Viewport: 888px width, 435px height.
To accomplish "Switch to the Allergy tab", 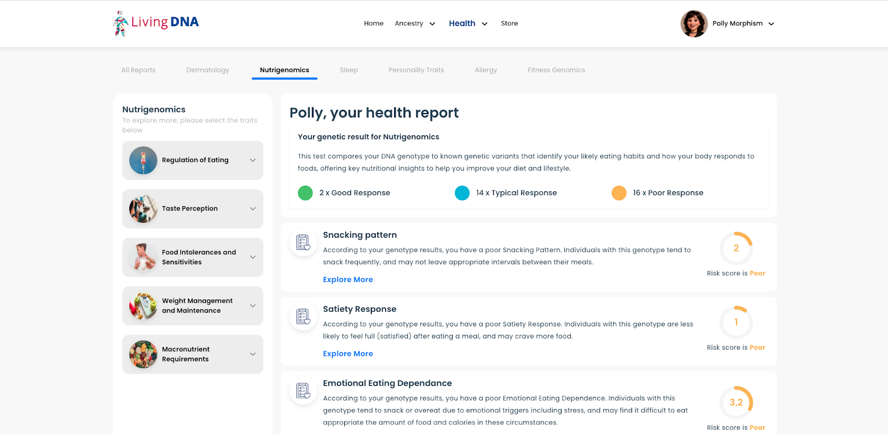I will (x=486, y=70).
